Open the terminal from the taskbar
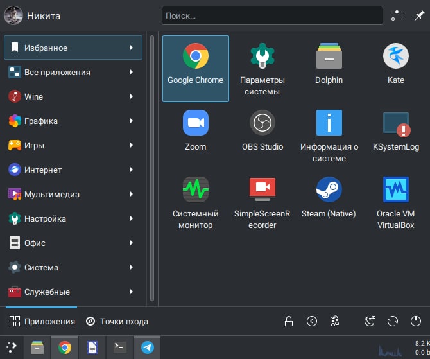Screen dimensions: 430x359 120,347
